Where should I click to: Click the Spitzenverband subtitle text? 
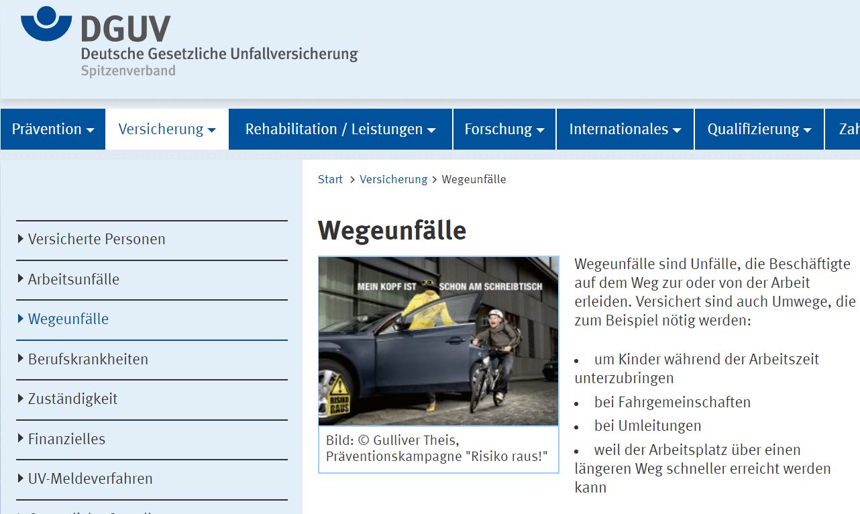pyautogui.click(x=128, y=71)
